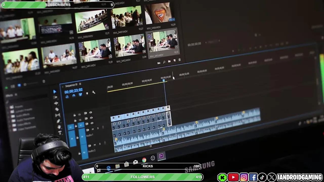The image size is (324, 182).
Task: Toggle the lock on the top video track
Action: click(x=74, y=115)
